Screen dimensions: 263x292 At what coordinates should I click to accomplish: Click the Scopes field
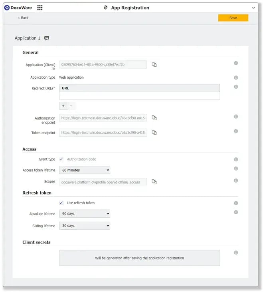103,182
